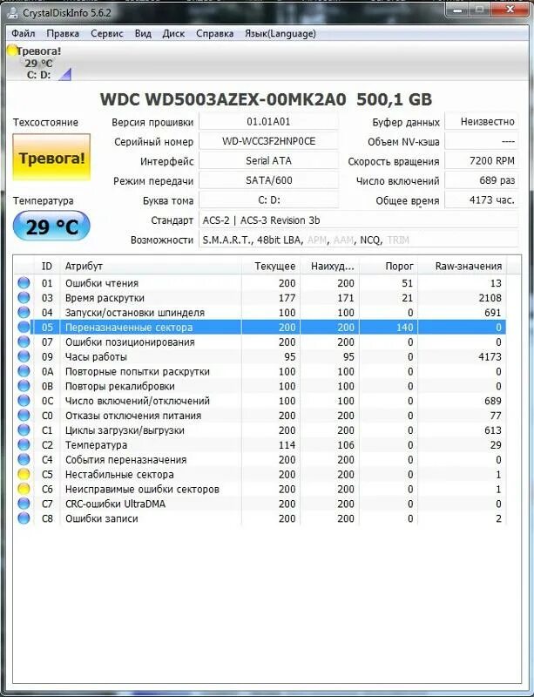Click the blue status icon for attribute 0C
The image size is (534, 697).
pyautogui.click(x=24, y=401)
